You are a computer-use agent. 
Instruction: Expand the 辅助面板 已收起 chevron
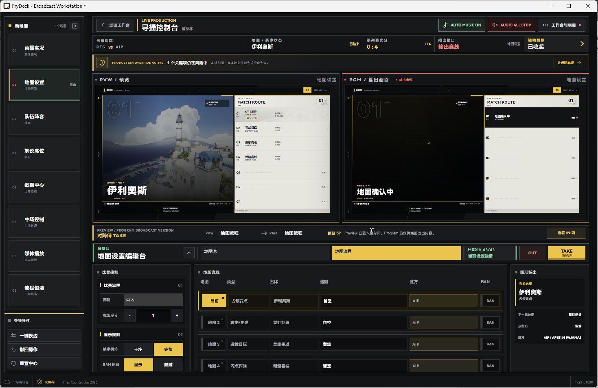point(582,44)
